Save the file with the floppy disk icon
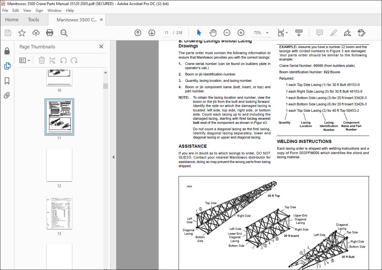The height and width of the screenshot is (270, 382). coord(8,33)
